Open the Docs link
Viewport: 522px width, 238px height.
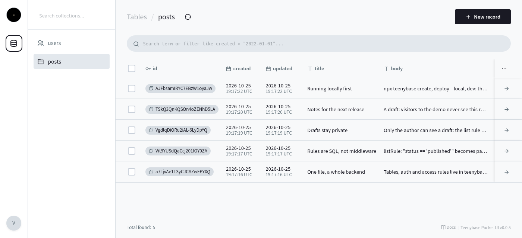click(x=448, y=227)
